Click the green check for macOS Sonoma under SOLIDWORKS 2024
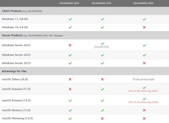This screenshot has height=123, width=169. tap(70, 100)
